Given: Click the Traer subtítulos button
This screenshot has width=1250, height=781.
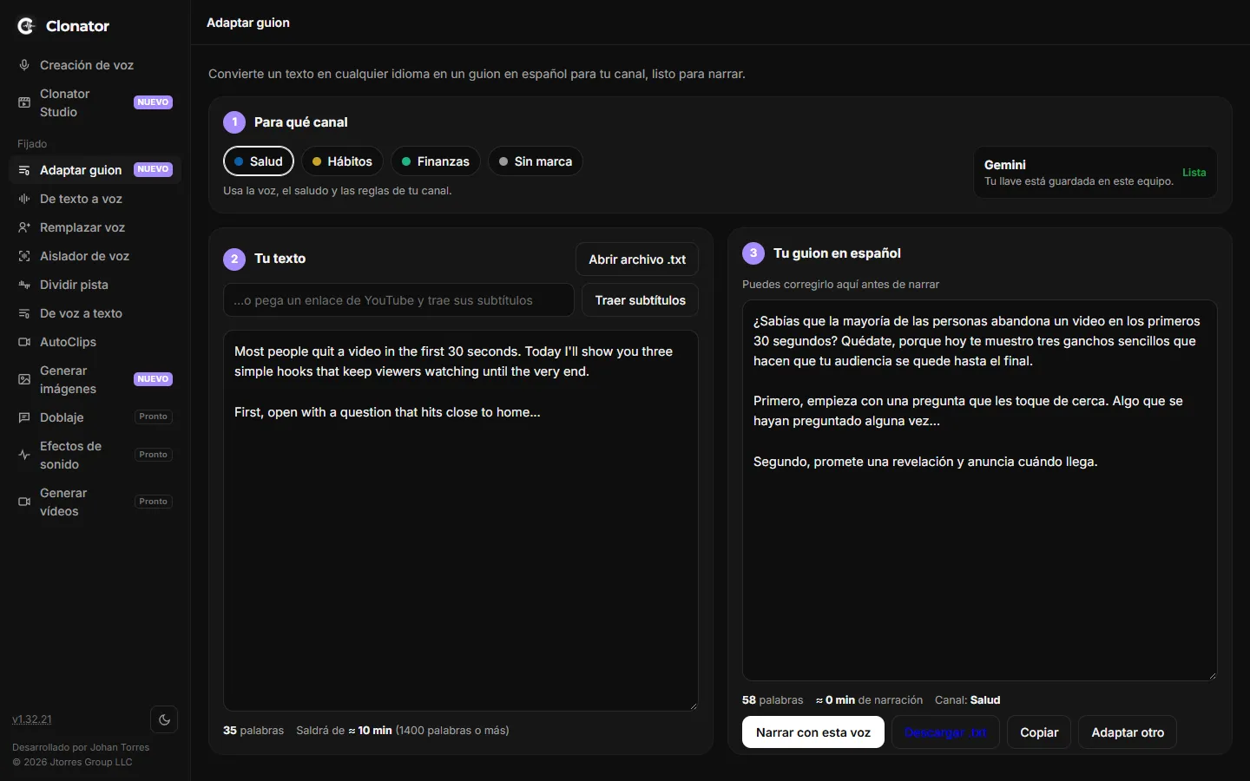Looking at the screenshot, I should [x=640, y=300].
